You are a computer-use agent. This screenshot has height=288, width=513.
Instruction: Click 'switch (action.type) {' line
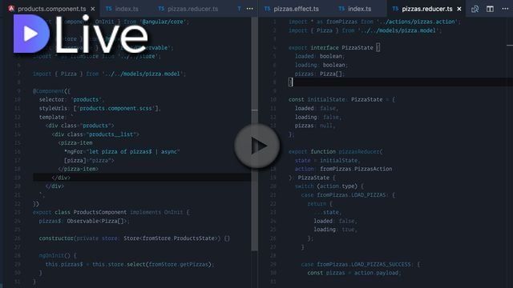[329, 186]
